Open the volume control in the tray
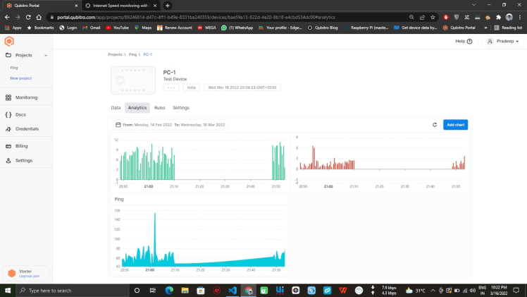Viewport: 527px width, 297px height. 473,290
